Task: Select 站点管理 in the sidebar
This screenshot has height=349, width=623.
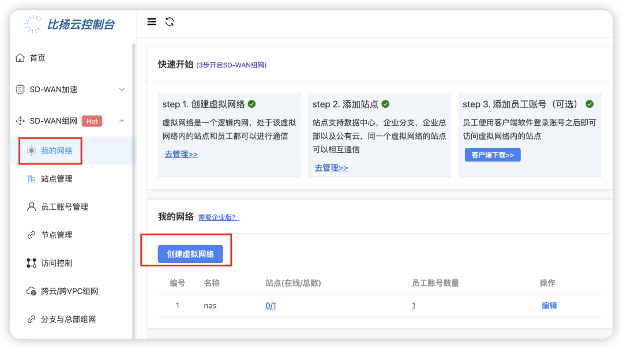Action: (58, 179)
